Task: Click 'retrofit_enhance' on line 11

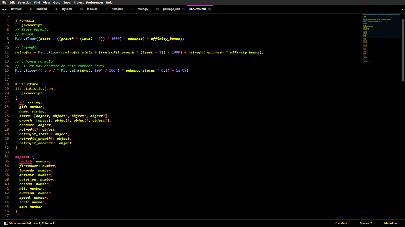Action: pyautogui.click(x=205, y=52)
